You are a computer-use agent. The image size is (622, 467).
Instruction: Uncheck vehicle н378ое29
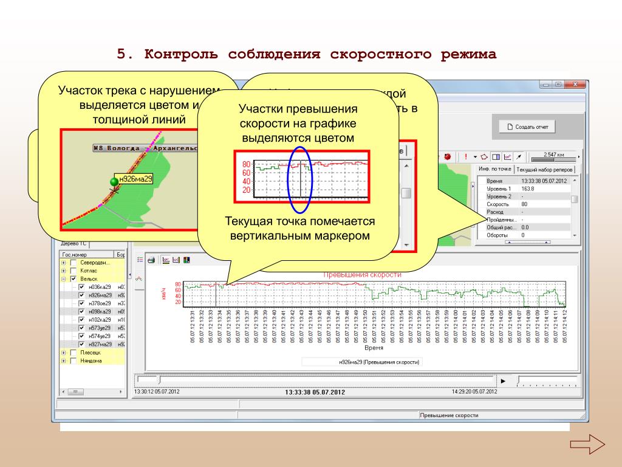click(x=82, y=303)
